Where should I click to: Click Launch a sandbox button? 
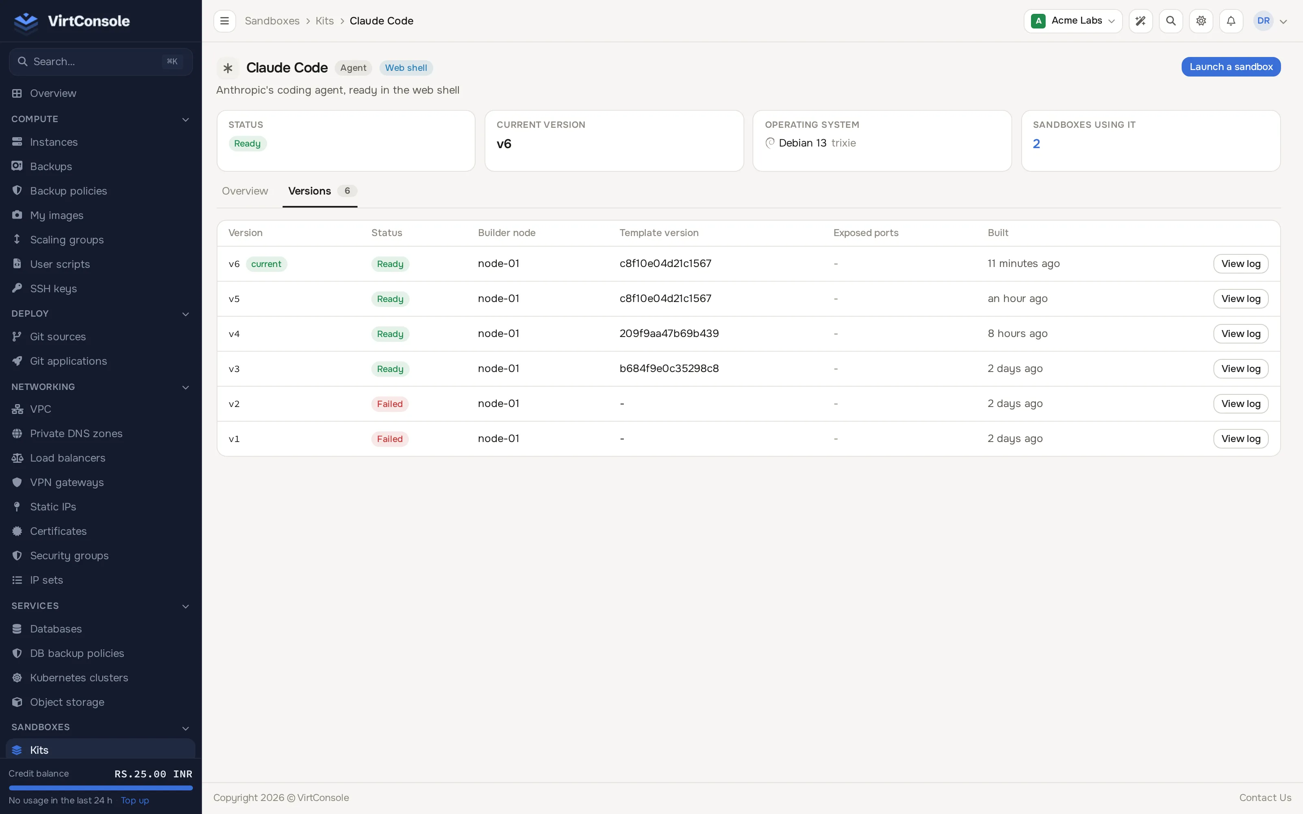1231,67
